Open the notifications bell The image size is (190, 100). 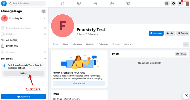click(180, 4)
